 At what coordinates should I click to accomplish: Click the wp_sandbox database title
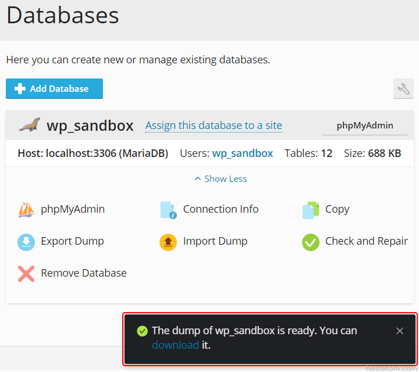pos(90,126)
